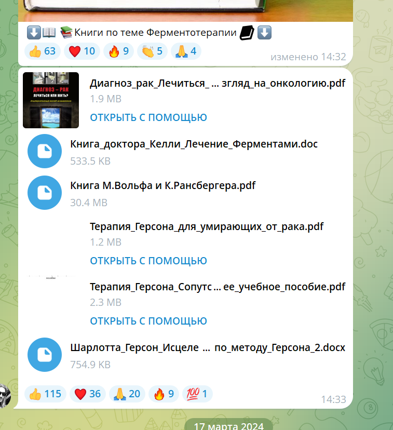Screen dimensions: 393x430
Task: Click the 100 points reaction with 1
Action: pyautogui.click(x=197, y=394)
